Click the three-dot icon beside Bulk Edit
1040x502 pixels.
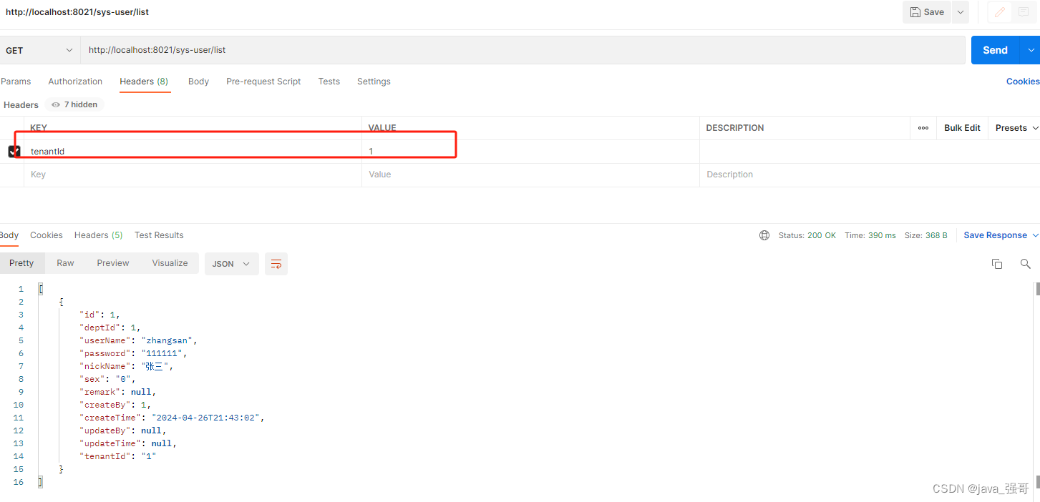click(923, 127)
